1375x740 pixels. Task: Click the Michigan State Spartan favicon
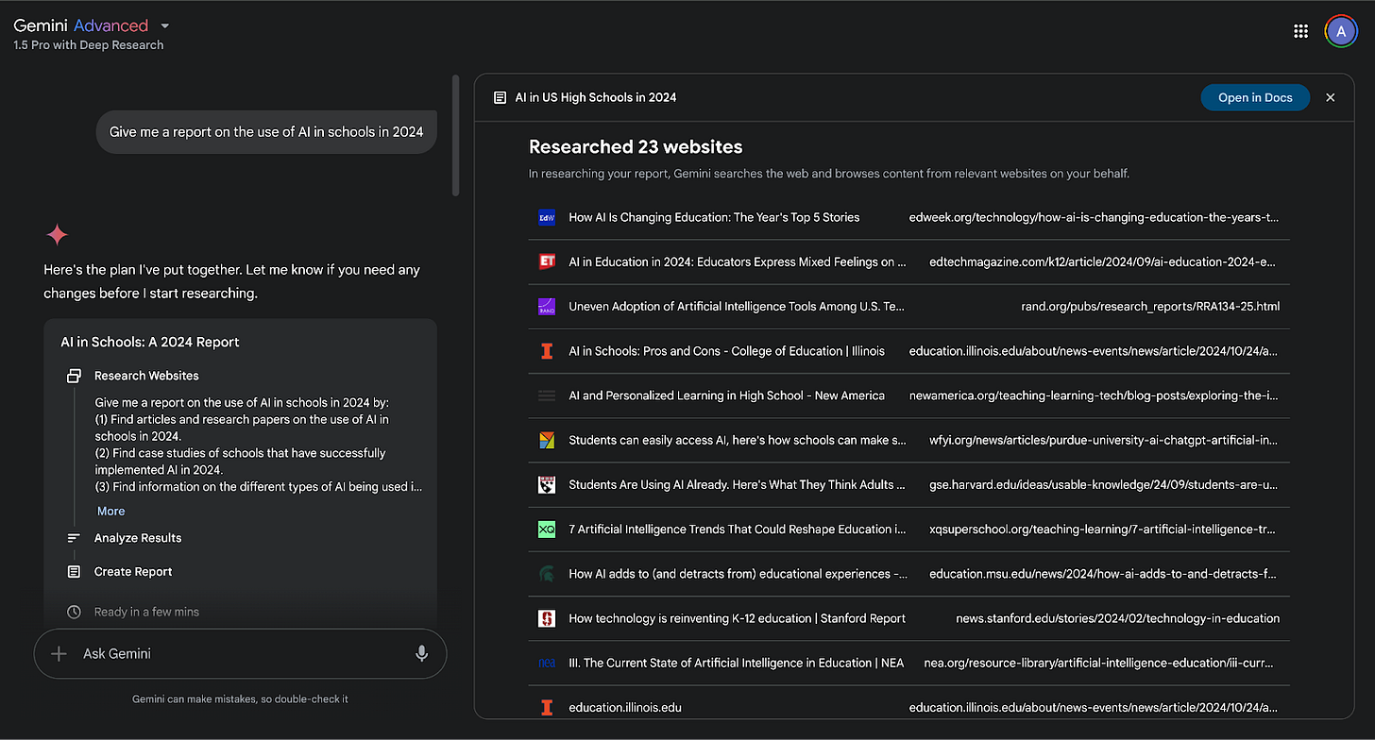(546, 574)
